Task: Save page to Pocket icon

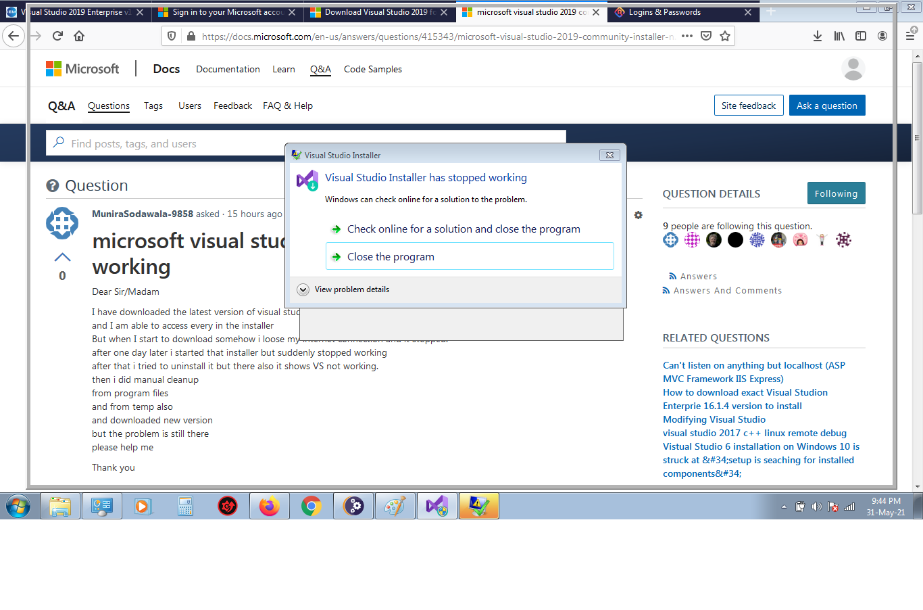Action: tap(706, 36)
